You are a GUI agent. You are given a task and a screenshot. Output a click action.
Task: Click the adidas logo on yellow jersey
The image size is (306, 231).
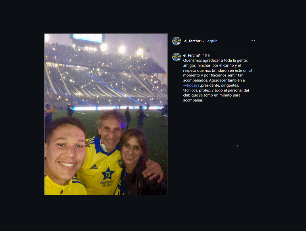94,167
